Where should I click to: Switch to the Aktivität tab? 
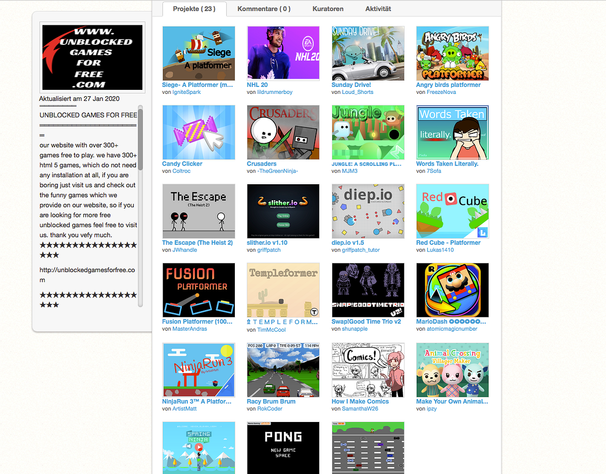tap(377, 9)
